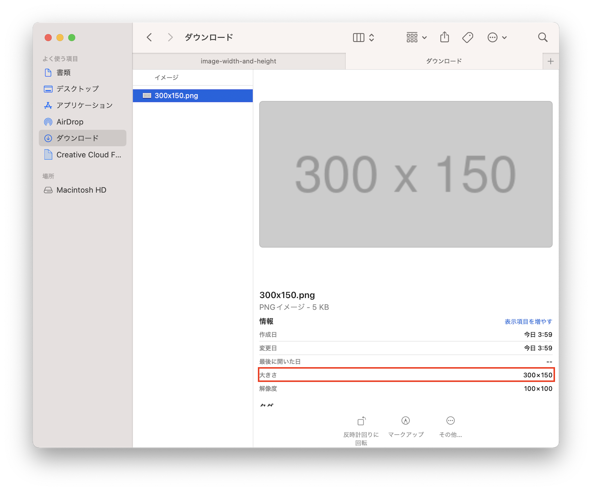The width and height of the screenshot is (592, 491).
Task: Open AirDrop in the sidebar
Action: click(x=83, y=122)
